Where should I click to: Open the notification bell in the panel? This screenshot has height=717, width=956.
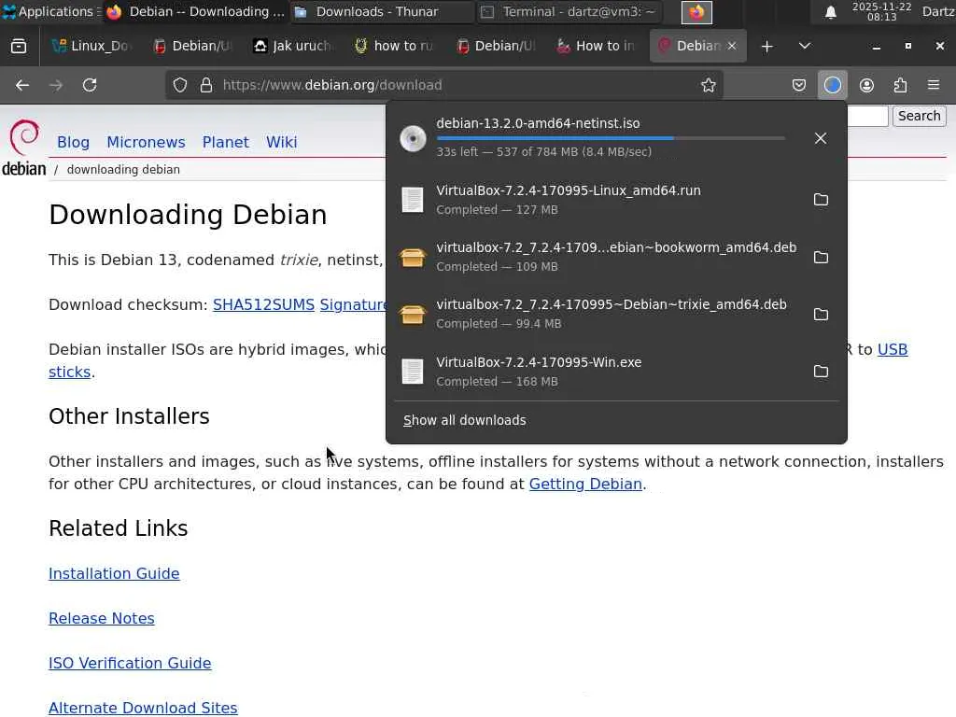[x=830, y=12]
